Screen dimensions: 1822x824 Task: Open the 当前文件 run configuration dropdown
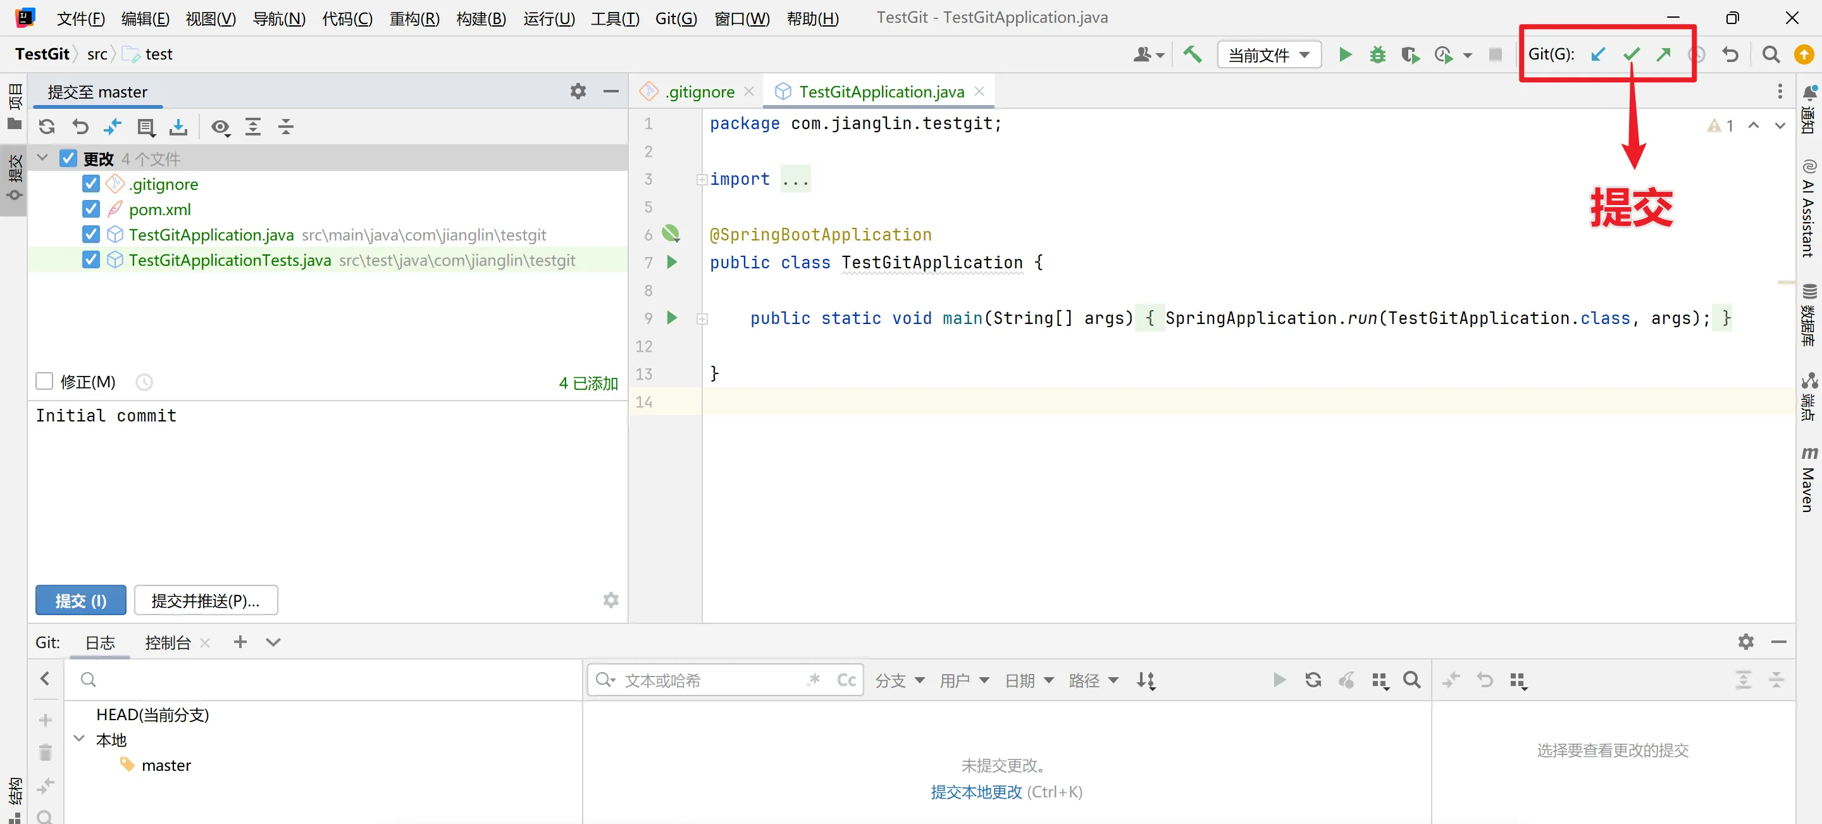tap(1269, 54)
